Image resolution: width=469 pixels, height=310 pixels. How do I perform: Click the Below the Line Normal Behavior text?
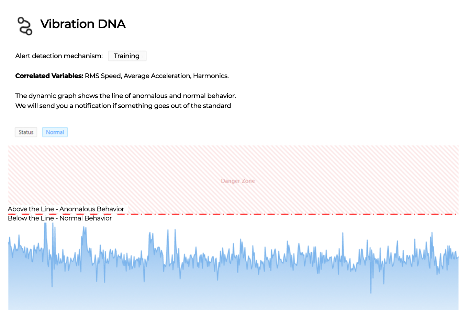(x=60, y=218)
